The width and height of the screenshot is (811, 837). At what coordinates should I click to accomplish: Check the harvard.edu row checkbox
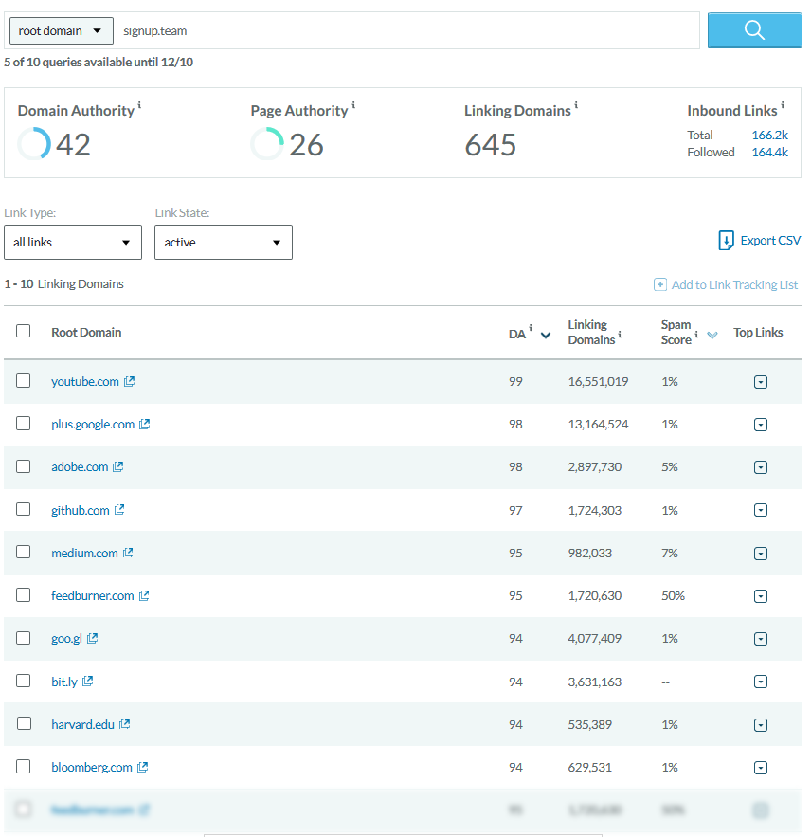point(24,723)
